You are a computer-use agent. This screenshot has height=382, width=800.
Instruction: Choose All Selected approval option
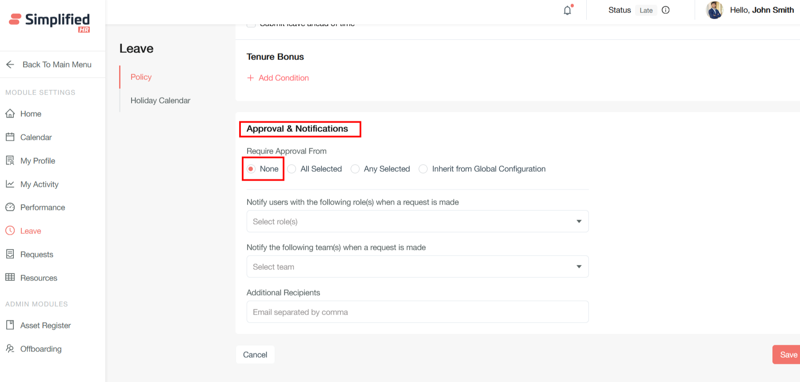click(292, 169)
